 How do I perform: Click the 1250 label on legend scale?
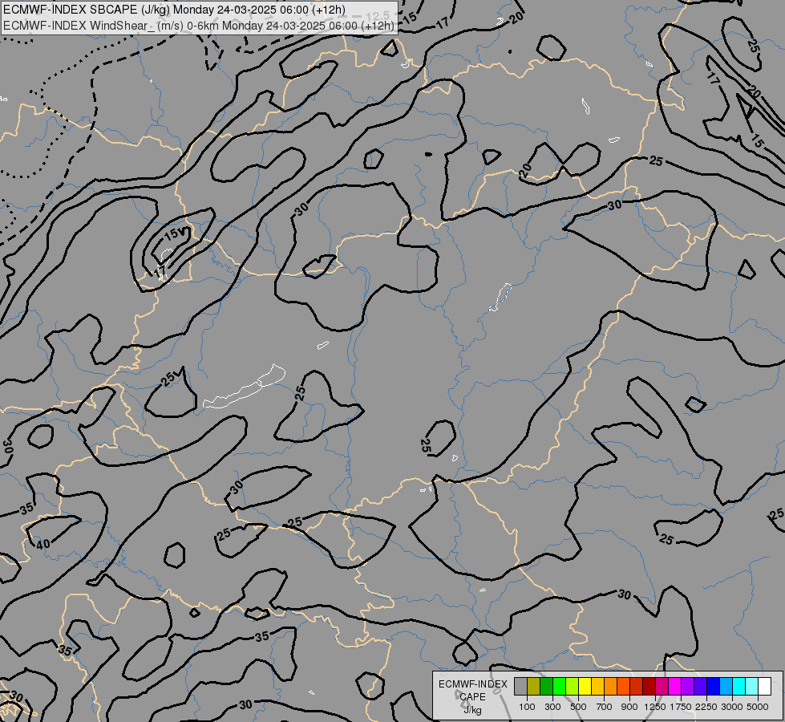tap(655, 707)
